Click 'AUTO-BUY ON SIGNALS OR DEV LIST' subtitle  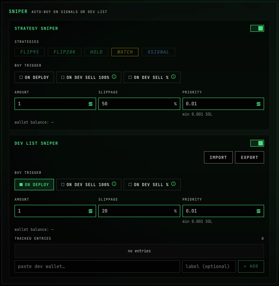[69, 12]
